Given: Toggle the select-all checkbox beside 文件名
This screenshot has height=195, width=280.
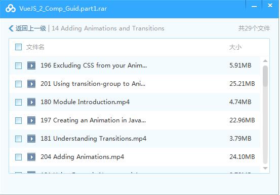Looking at the screenshot, I should click(x=18, y=47).
